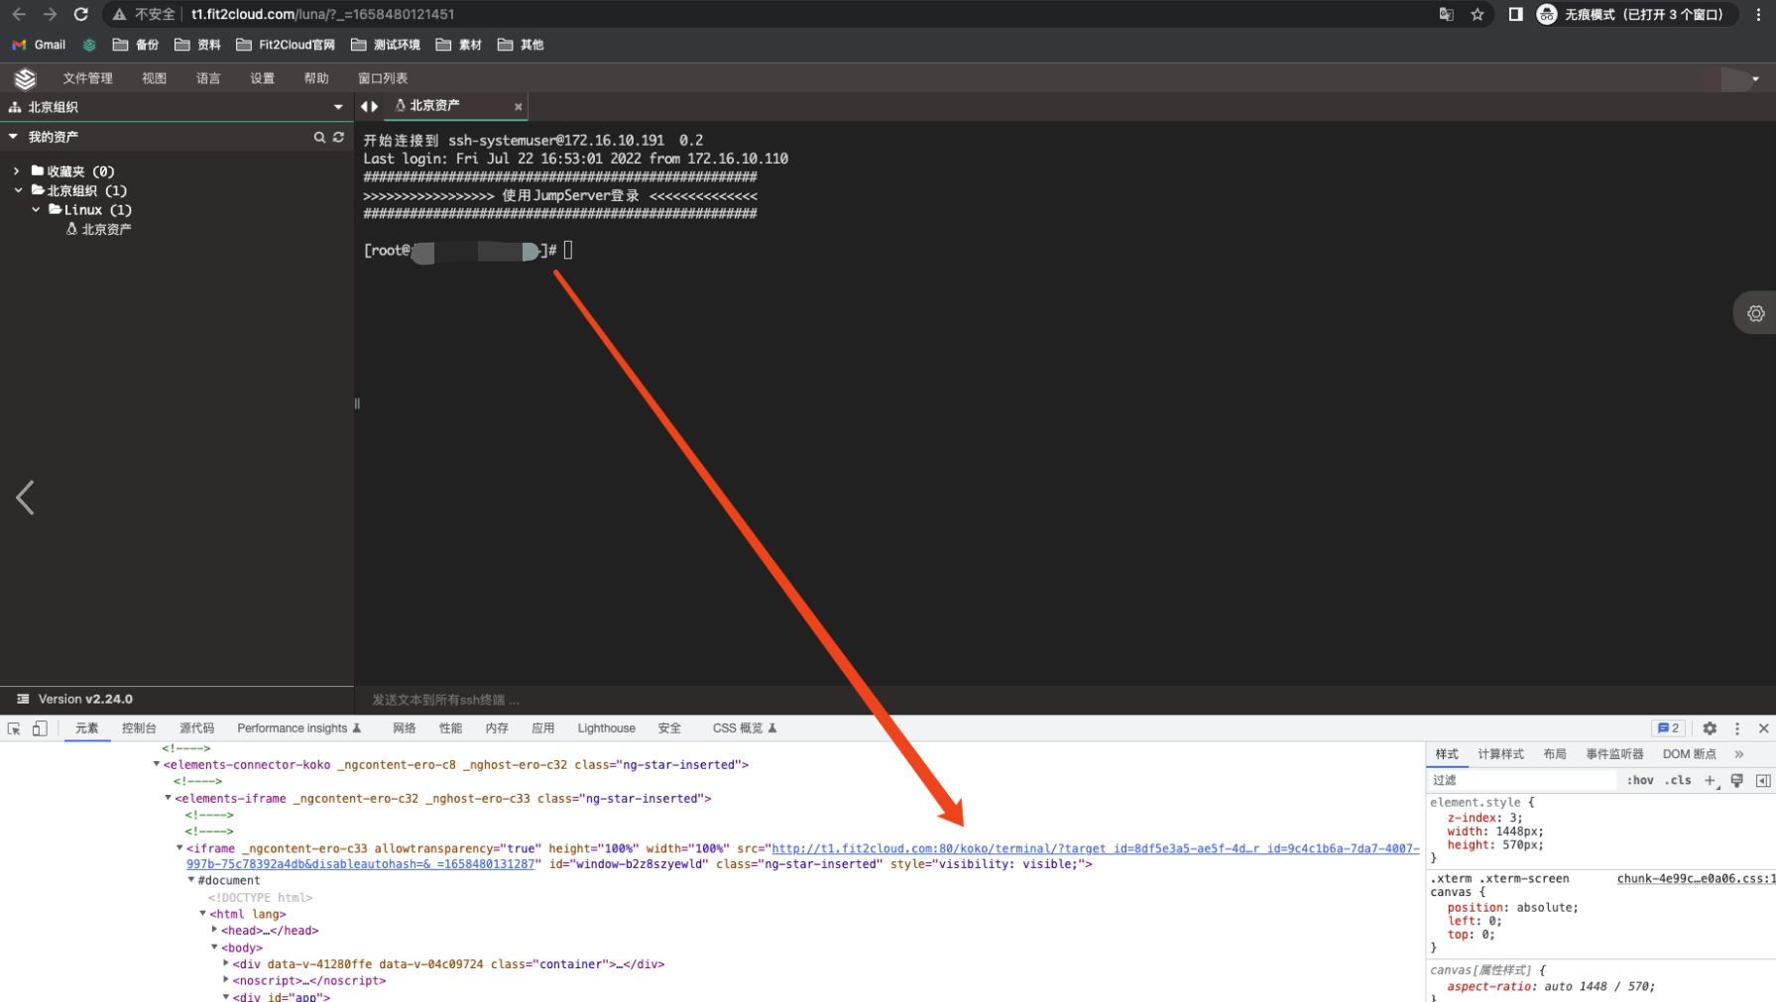Toggle .cls class editor in Styles panel
The height and width of the screenshot is (1002, 1776).
pyautogui.click(x=1679, y=780)
